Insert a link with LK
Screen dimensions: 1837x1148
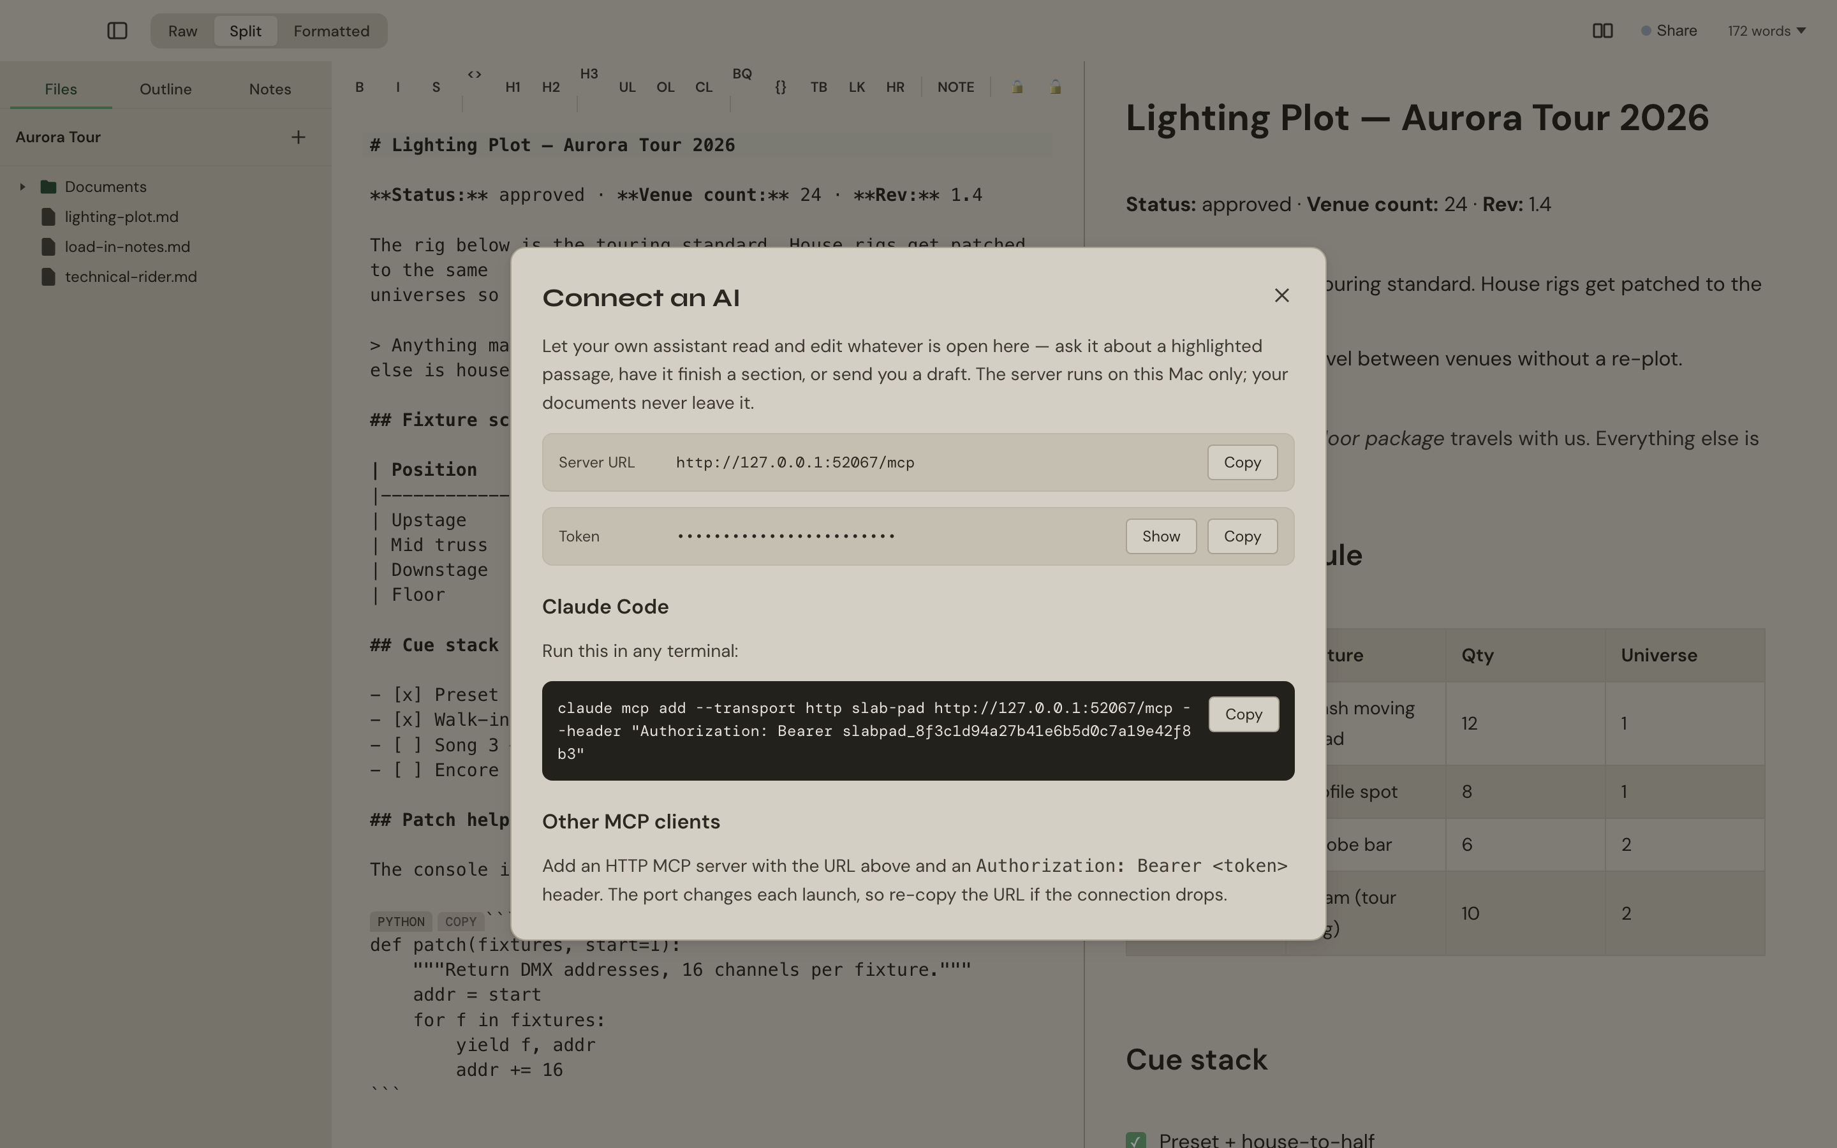857,87
